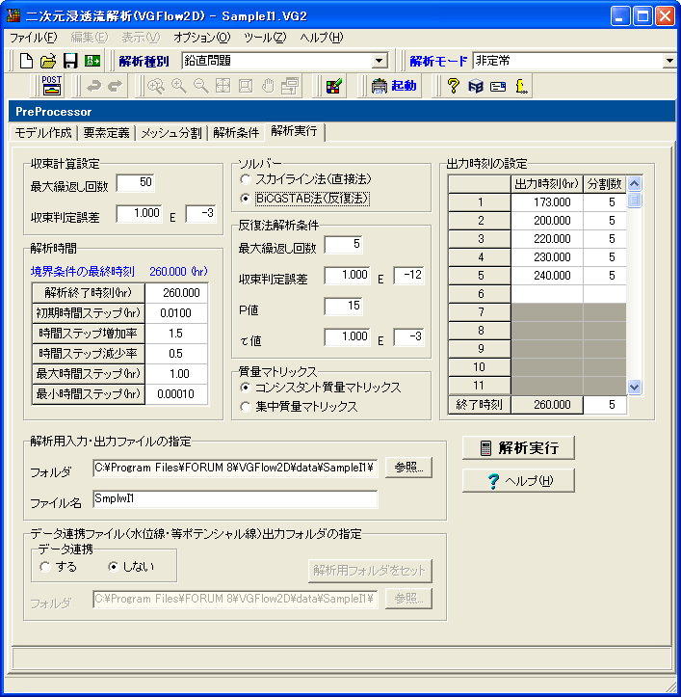Click output time cell 220.000
This screenshot has width=681, height=697.
547,239
